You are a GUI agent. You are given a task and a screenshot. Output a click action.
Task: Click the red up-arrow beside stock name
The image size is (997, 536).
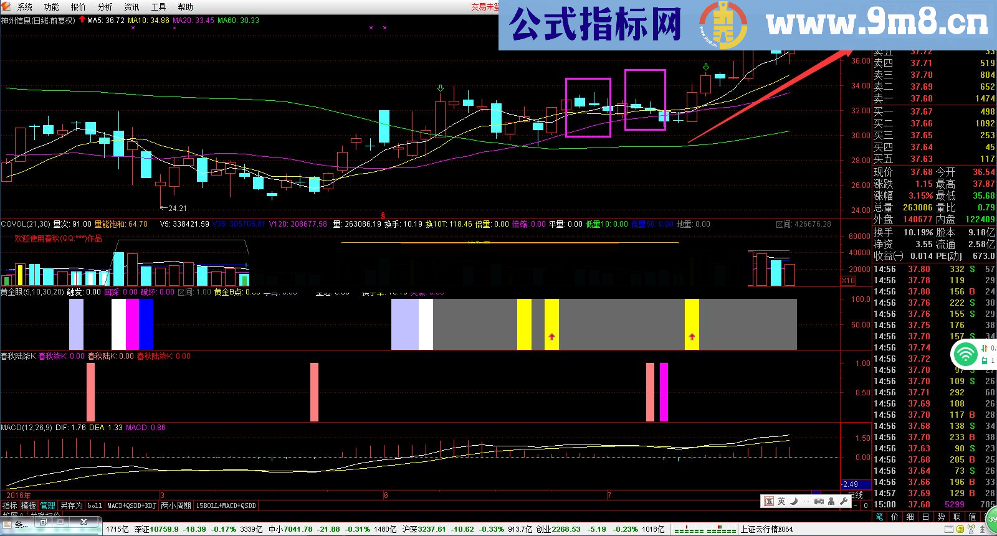click(x=82, y=20)
